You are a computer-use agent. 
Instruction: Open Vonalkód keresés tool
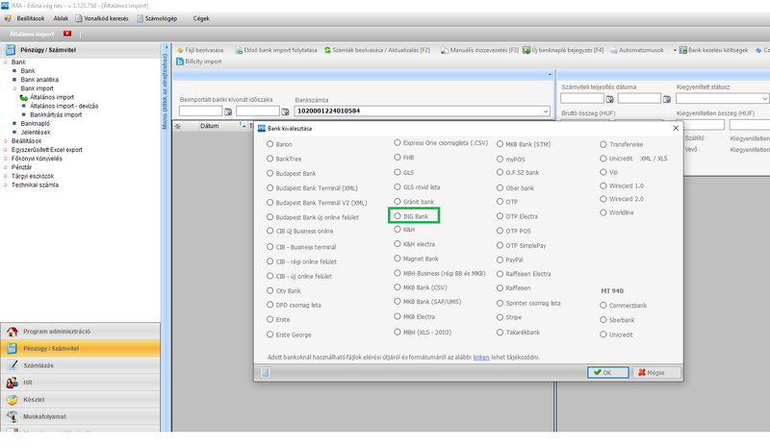pos(102,18)
